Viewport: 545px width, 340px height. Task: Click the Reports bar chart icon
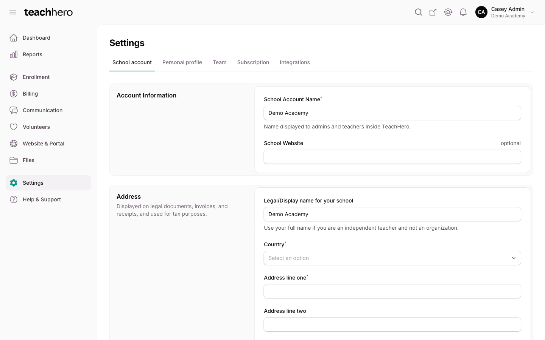(x=14, y=54)
